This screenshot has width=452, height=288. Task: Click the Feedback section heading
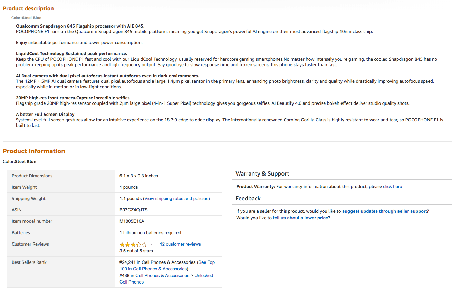click(248, 198)
